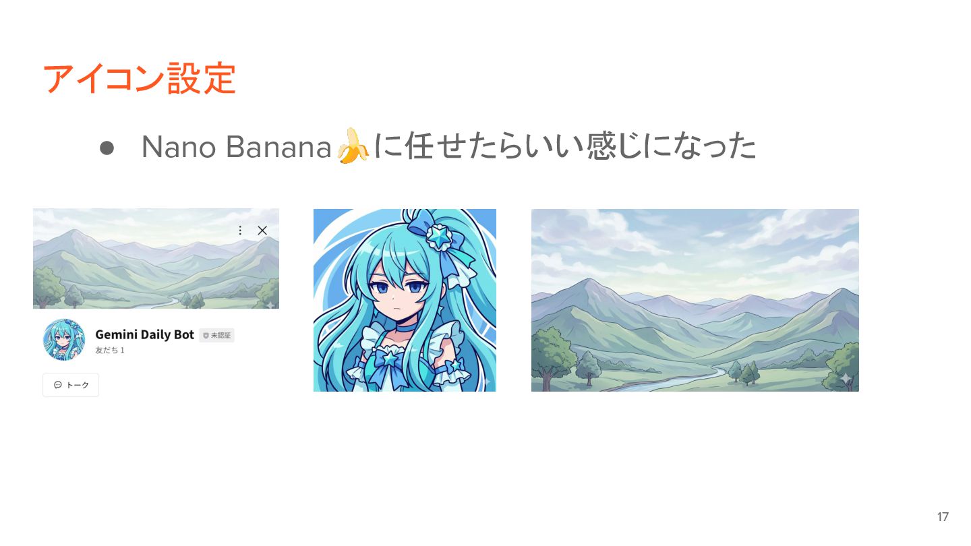This screenshot has width=971, height=546.
Task: Click the 友だち 1 friends count
Action: [x=110, y=351]
